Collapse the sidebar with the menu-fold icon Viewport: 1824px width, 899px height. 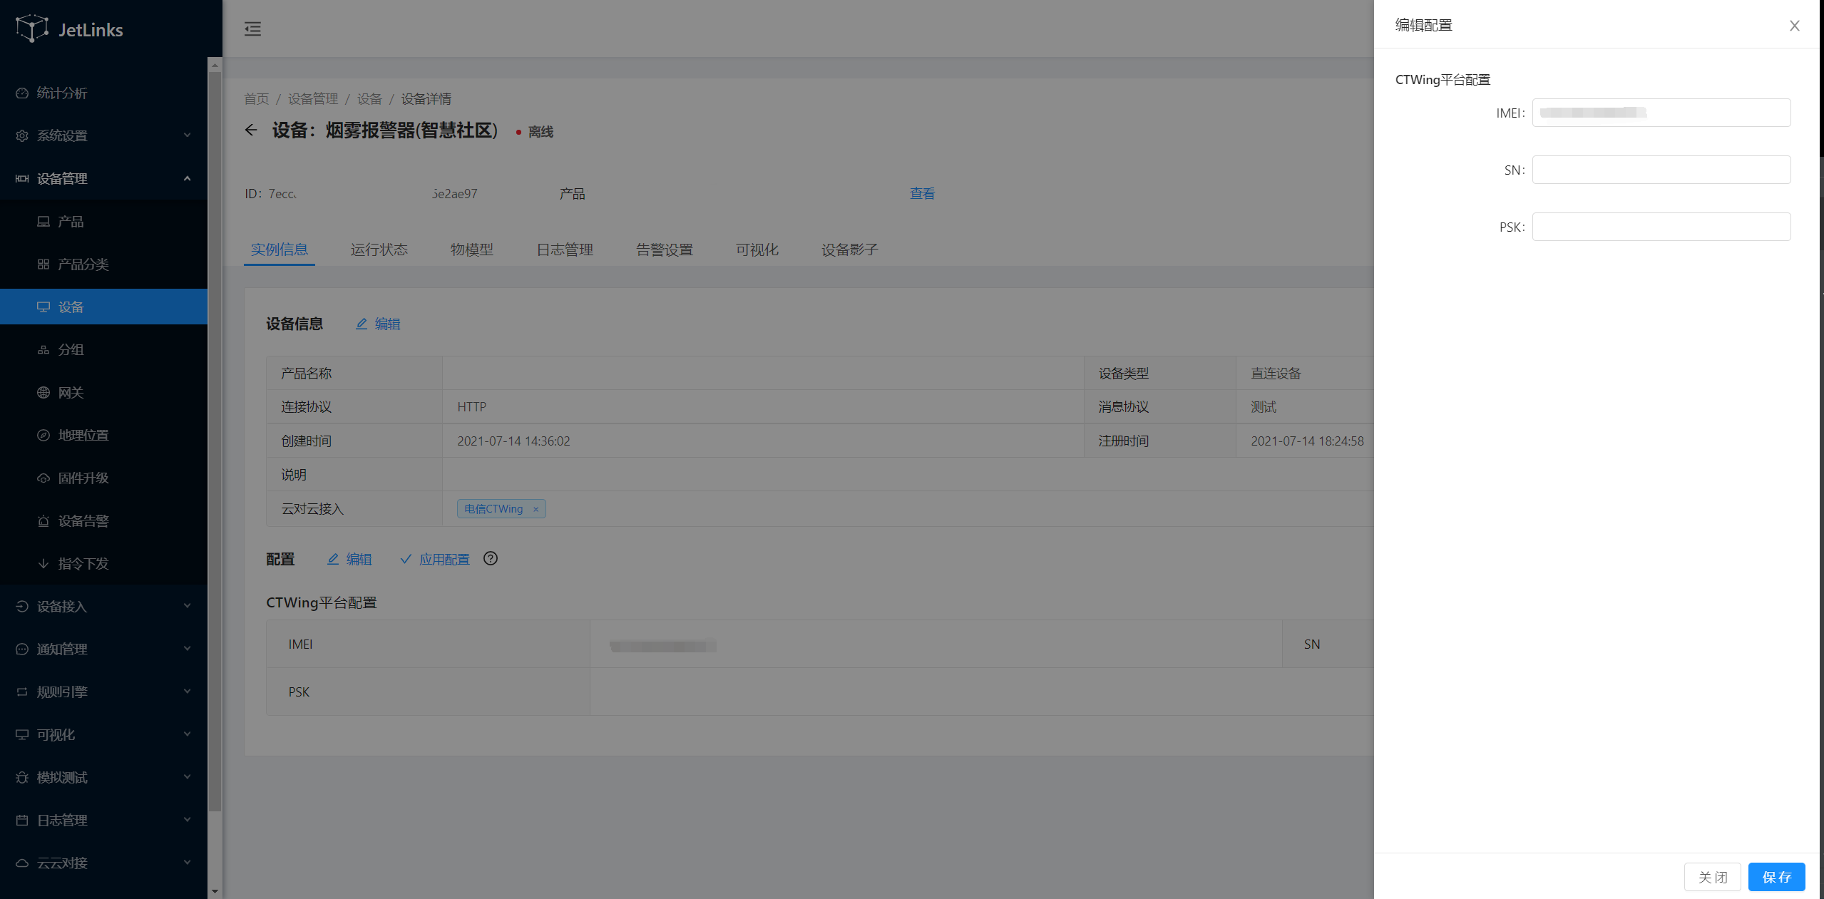[252, 29]
